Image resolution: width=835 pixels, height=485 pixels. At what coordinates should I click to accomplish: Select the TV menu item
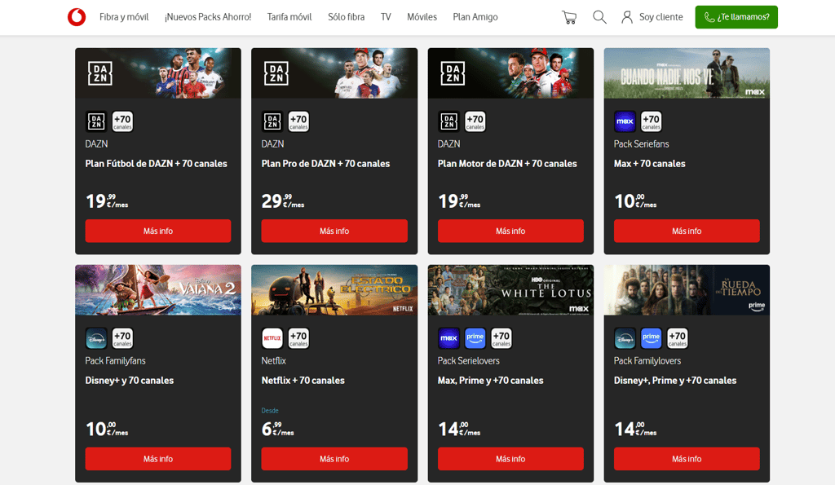click(386, 17)
